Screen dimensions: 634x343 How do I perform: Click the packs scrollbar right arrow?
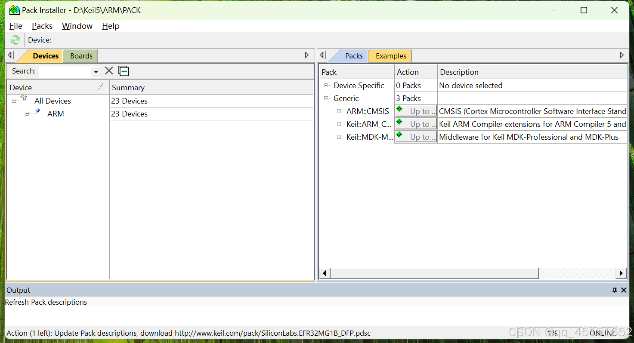point(621,273)
